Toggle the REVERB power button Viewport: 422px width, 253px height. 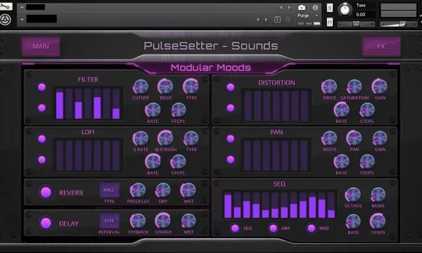pyautogui.click(x=46, y=193)
